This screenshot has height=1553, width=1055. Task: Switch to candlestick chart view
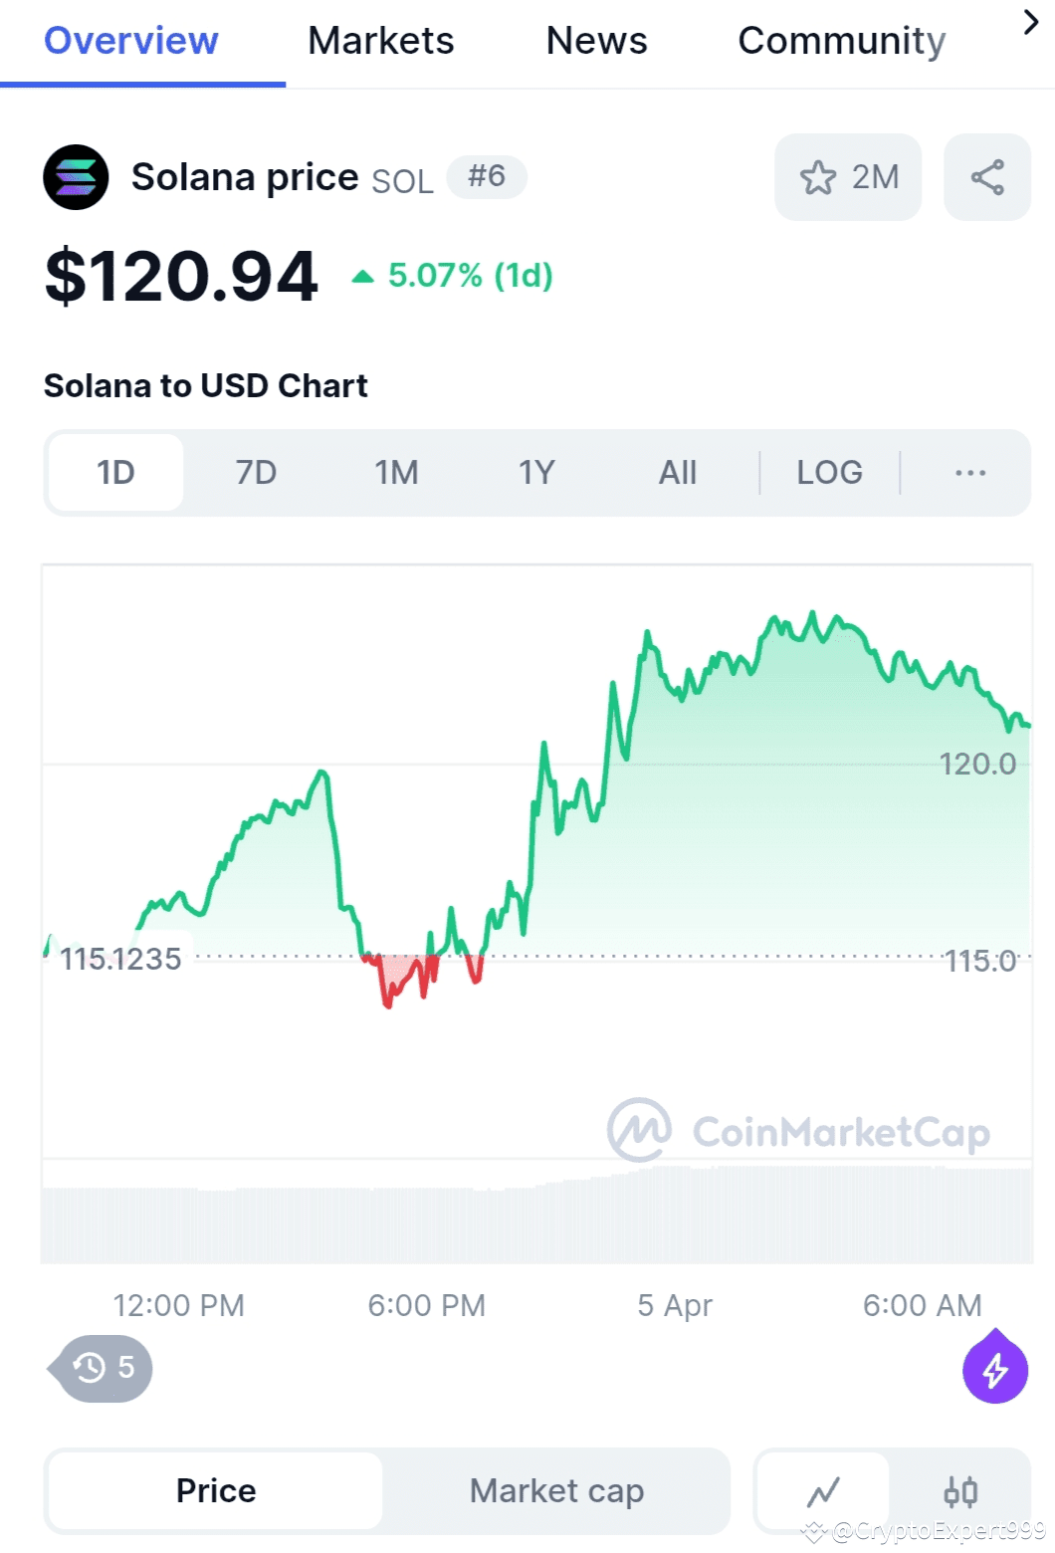tap(960, 1491)
